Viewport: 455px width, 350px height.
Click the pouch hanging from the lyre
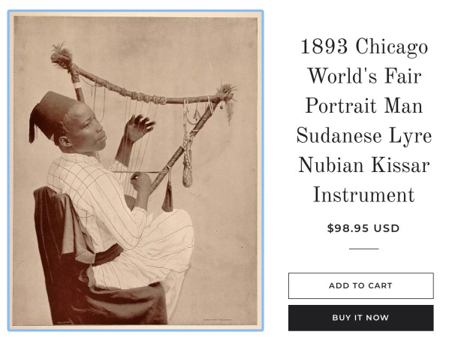coord(186,172)
